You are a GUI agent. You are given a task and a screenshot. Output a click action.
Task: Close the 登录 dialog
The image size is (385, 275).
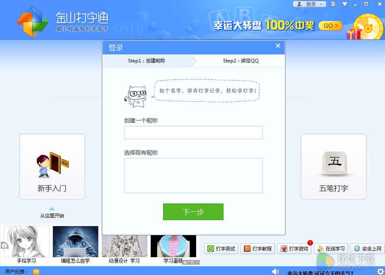point(278,46)
